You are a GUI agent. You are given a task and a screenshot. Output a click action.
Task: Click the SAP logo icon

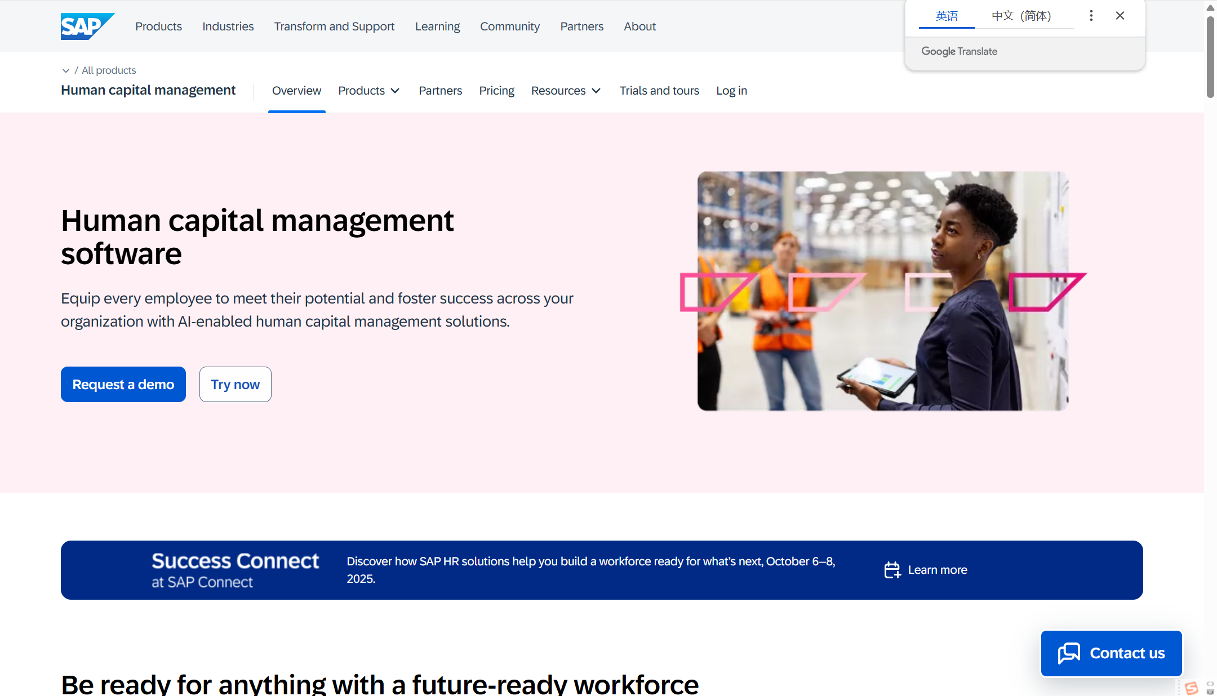(87, 26)
